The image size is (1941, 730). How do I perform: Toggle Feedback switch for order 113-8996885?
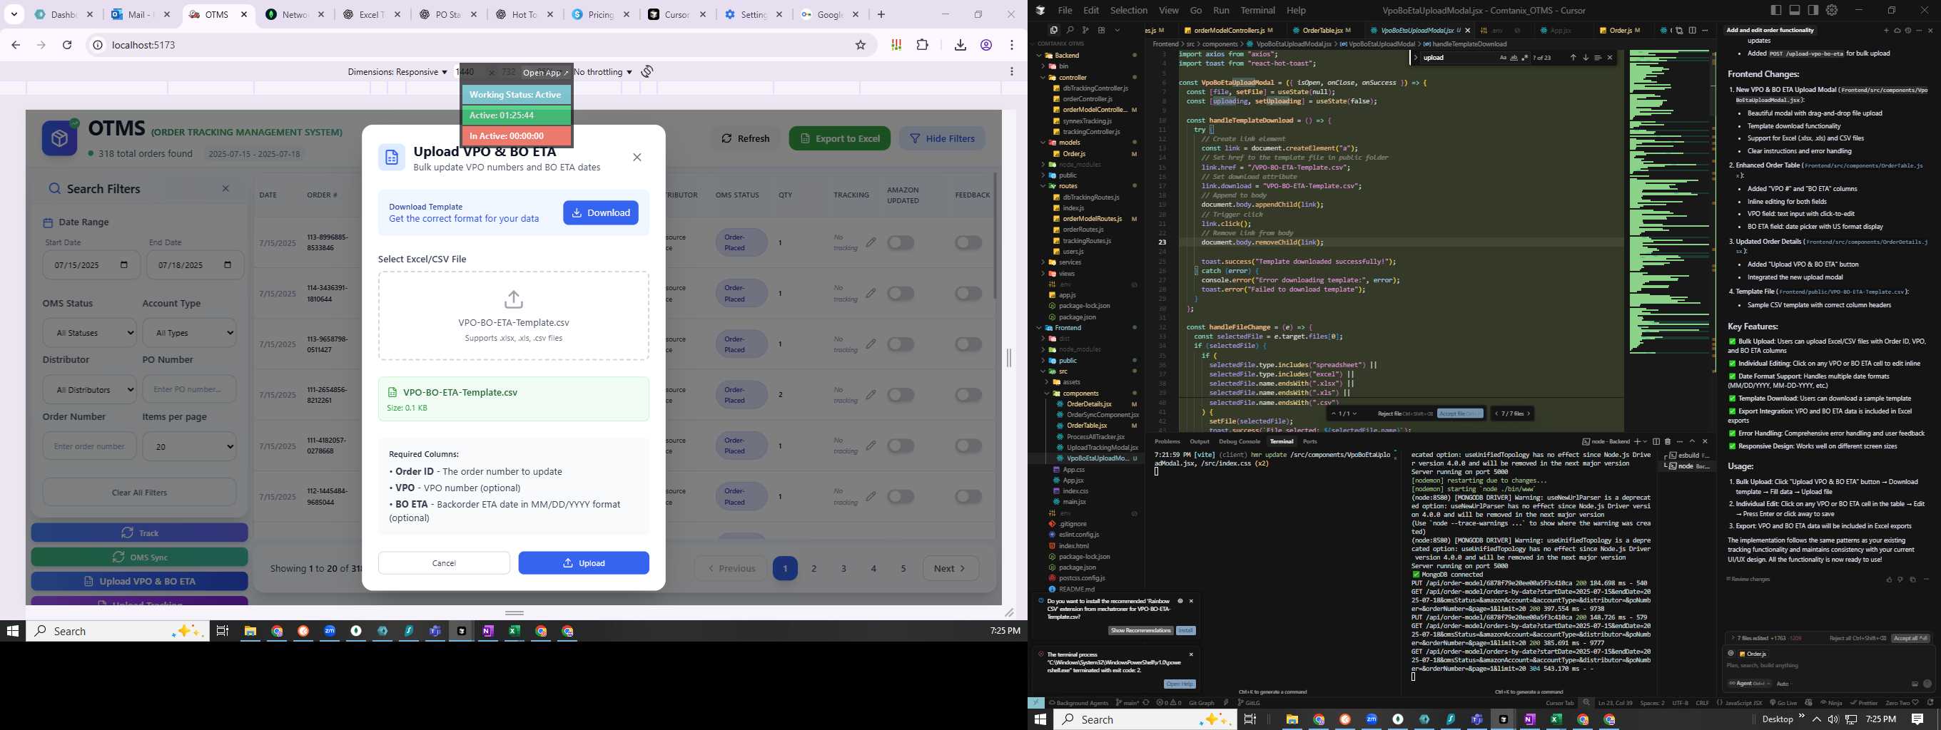coord(968,242)
